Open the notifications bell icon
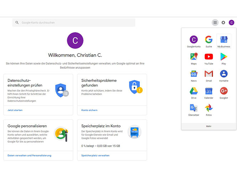The image size is (237, 178). pos(223,23)
